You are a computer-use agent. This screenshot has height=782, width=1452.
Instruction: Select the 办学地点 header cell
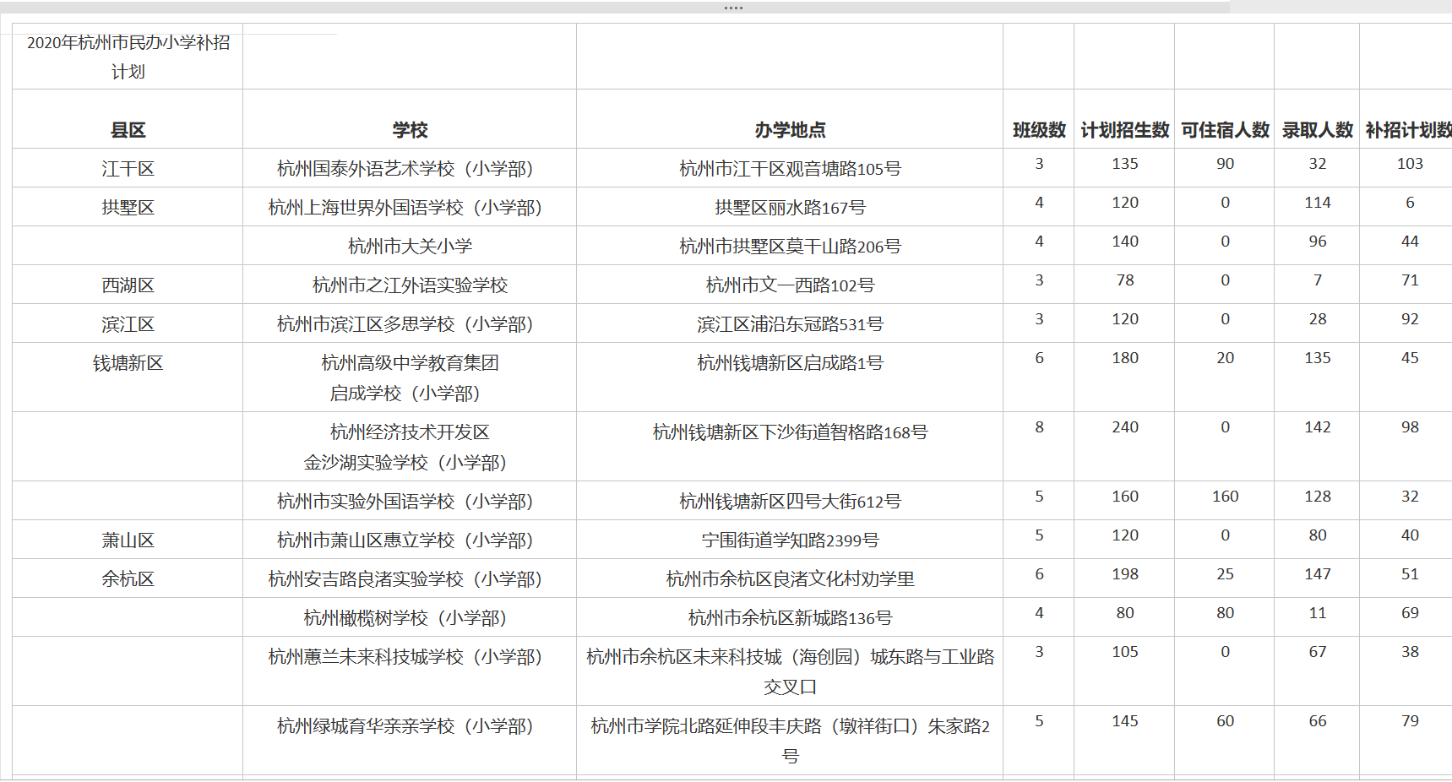790,130
